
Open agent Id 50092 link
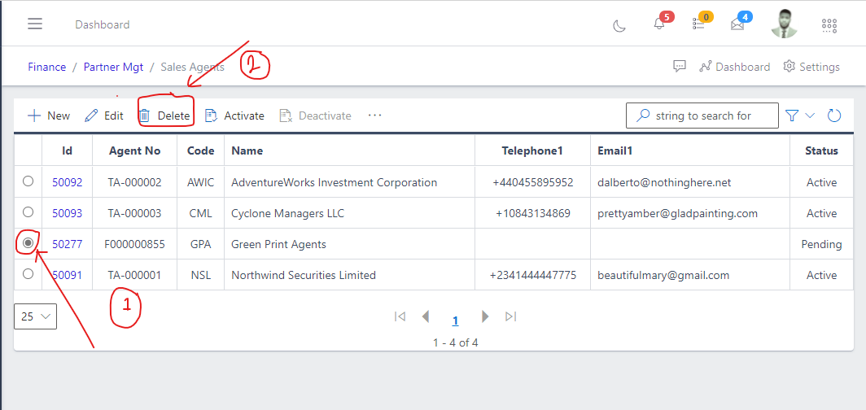point(68,182)
